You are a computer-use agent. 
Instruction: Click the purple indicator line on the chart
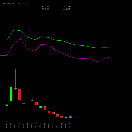click(x=56, y=50)
